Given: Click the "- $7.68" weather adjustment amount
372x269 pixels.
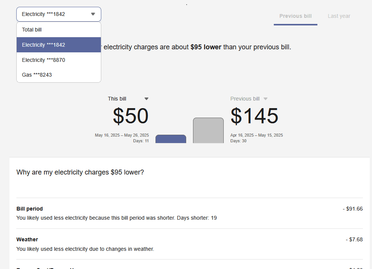Looking at the screenshot, I should click(355, 239).
